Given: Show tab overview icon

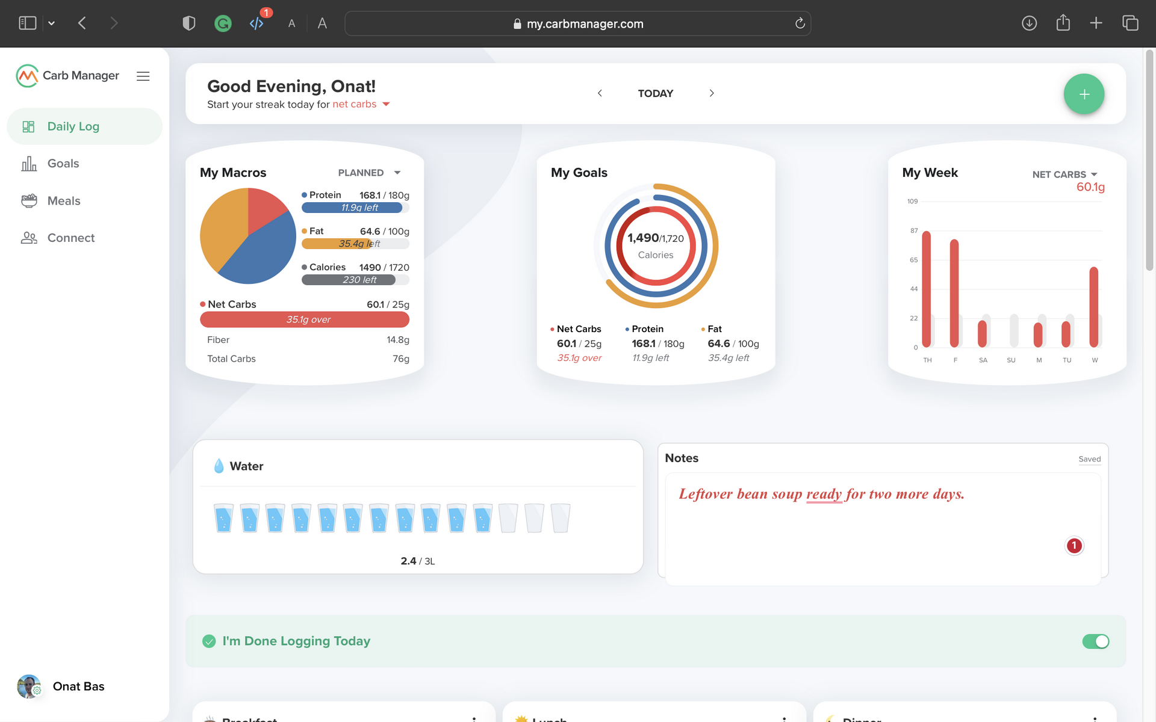Looking at the screenshot, I should pos(1130,23).
